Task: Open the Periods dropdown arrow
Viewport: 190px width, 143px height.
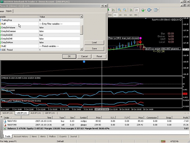Action: (x=151, y=10)
